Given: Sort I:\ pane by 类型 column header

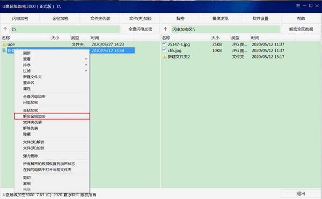Looking at the screenshot, I should pyautogui.click(x=80, y=38).
